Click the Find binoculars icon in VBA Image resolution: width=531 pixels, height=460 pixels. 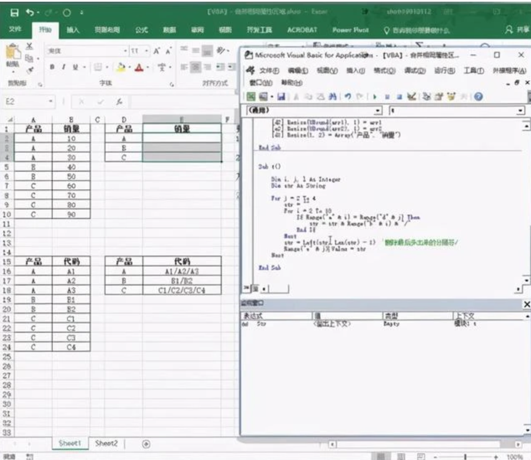click(x=333, y=97)
